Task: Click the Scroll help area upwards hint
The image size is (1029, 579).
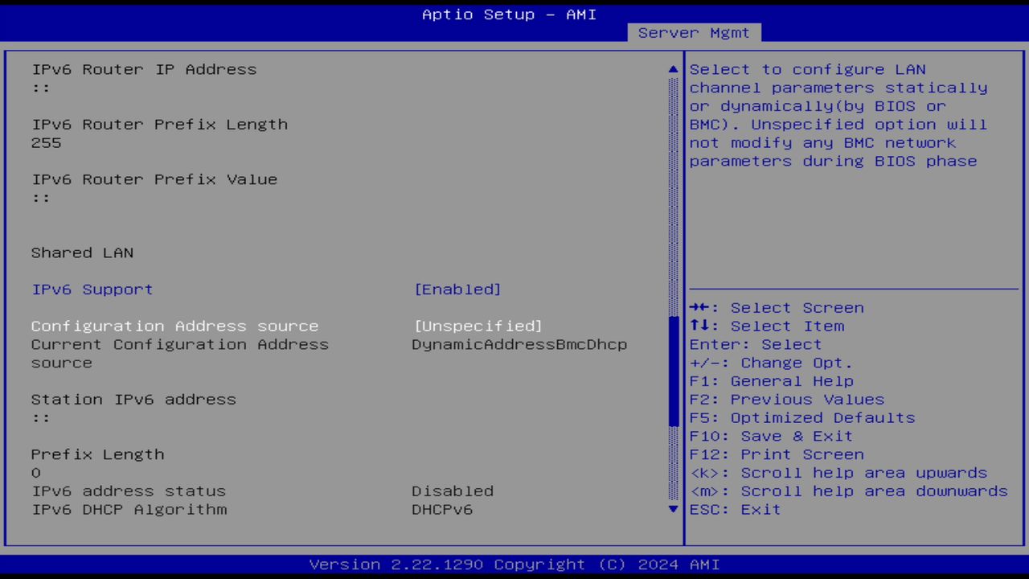Action: 838,473
